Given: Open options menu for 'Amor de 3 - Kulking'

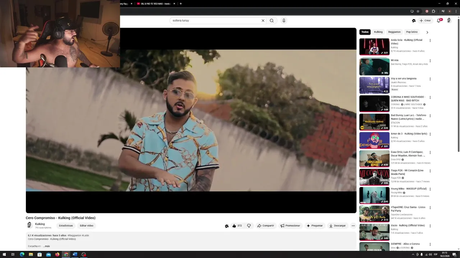Looking at the screenshot, I should pyautogui.click(x=430, y=134).
